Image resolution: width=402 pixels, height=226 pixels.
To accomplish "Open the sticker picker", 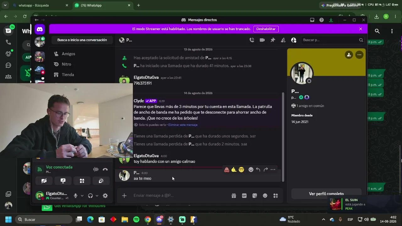I will pos(255,196).
